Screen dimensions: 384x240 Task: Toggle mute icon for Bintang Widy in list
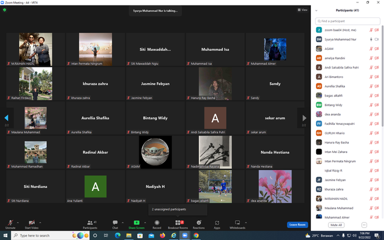tap(371, 105)
